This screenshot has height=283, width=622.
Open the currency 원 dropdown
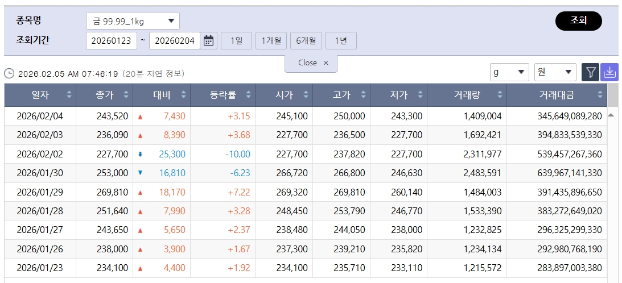(x=555, y=73)
